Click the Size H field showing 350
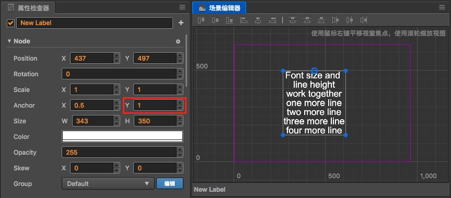The height and width of the screenshot is (198, 451). point(156,121)
